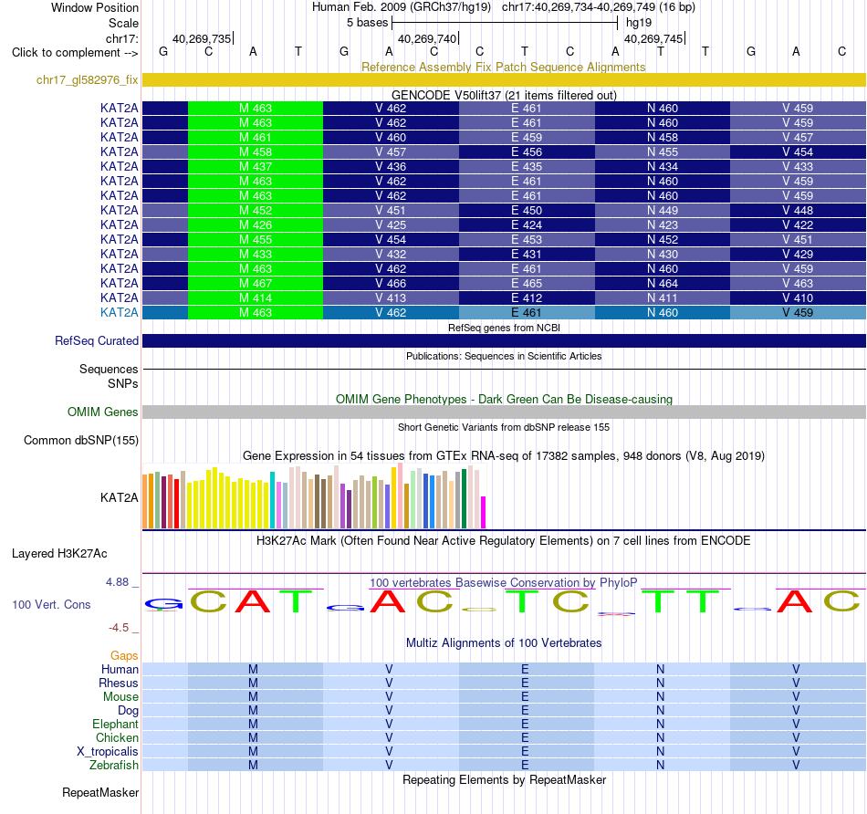Click the Mouse species label
The width and height of the screenshot is (867, 814).
(120, 697)
